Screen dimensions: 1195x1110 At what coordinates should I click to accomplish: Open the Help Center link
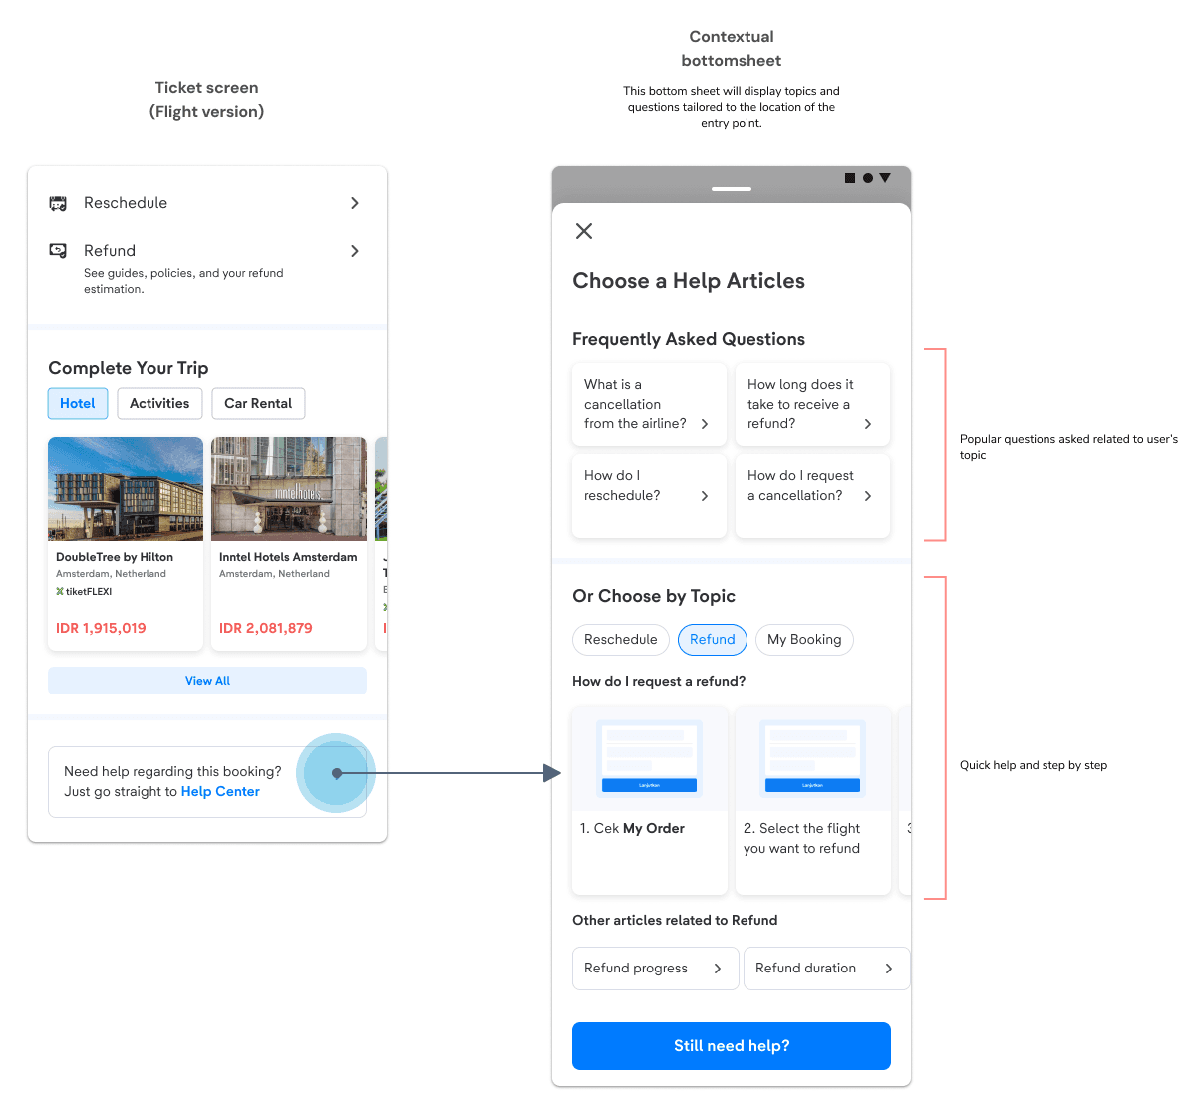[220, 791]
